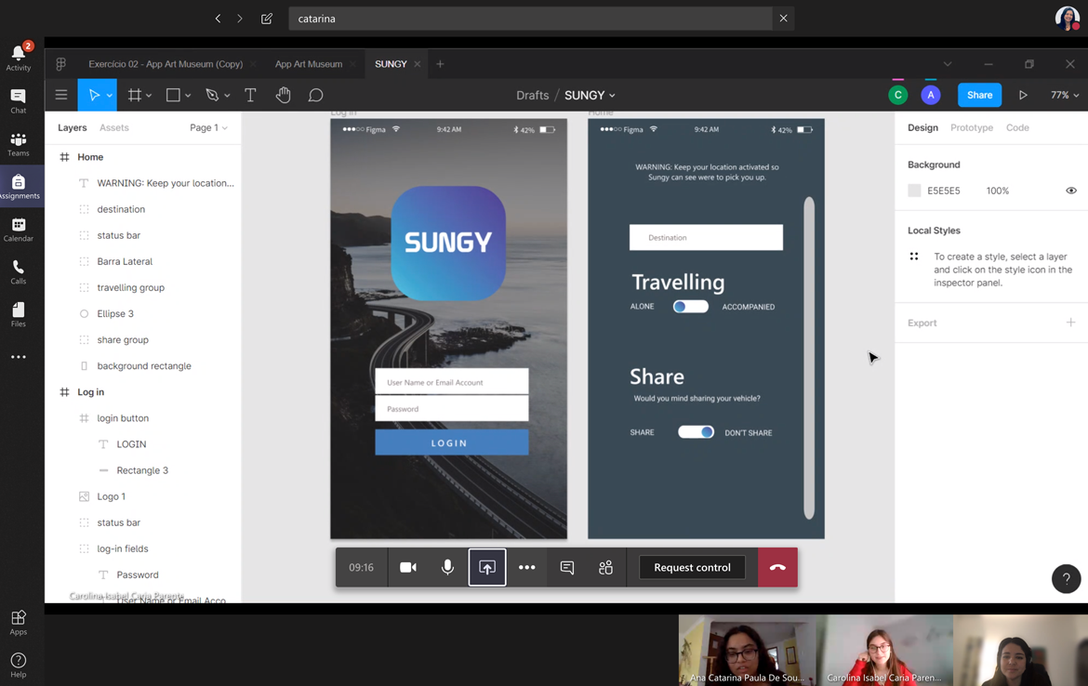The height and width of the screenshot is (686, 1088).
Task: Click the Present play icon
Action: [1023, 95]
